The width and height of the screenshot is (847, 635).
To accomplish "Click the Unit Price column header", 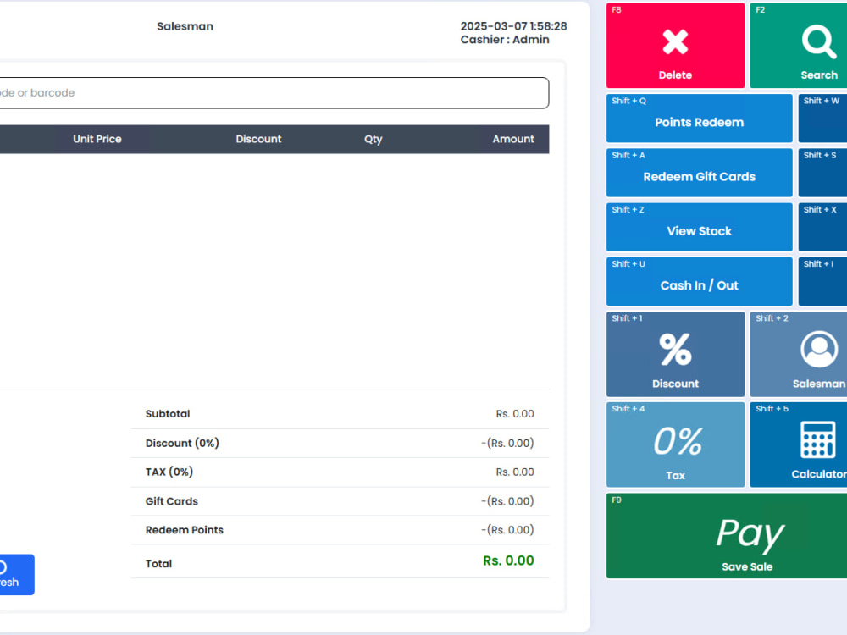I will (97, 140).
